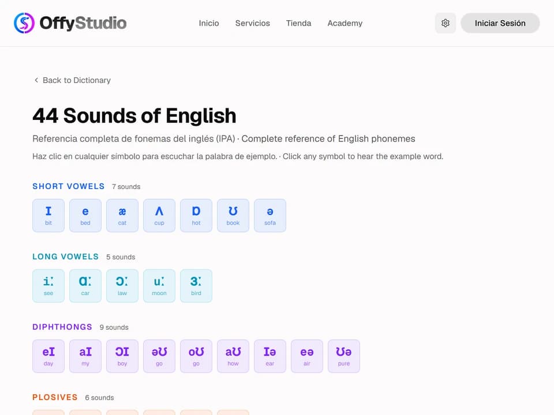The image size is (554, 415).
Task: Play the ɔɪ 'boy' diphthong tile
Action: pyautogui.click(x=122, y=356)
